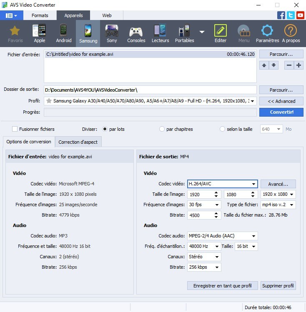Image resolution: width=306 pixels, height=312 pixels.
Task: Click the 28.76 Mb max file size value
Action: 278,215
